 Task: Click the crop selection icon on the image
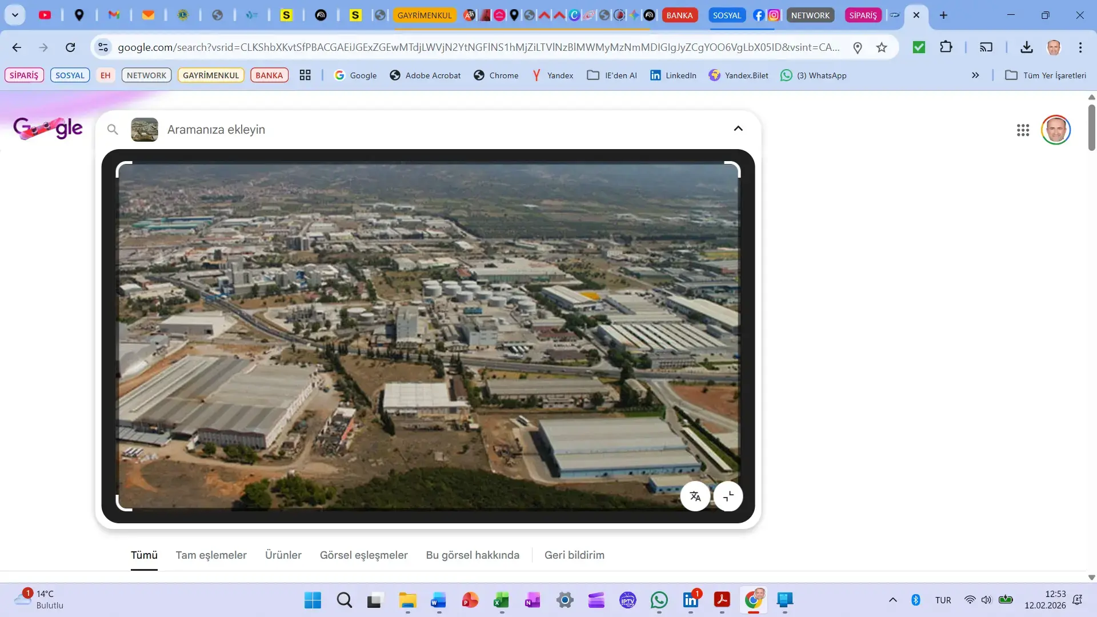(728, 496)
